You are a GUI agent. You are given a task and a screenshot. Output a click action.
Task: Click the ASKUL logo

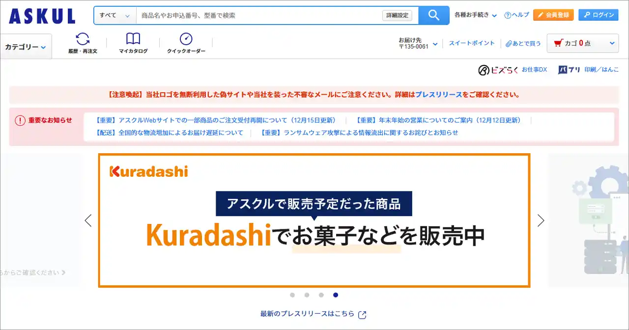(x=41, y=15)
